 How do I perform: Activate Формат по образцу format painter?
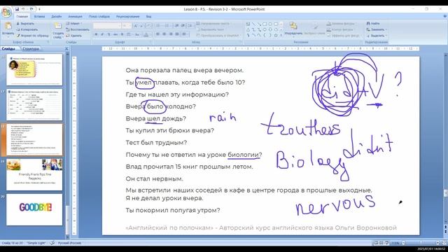[x=33, y=36]
